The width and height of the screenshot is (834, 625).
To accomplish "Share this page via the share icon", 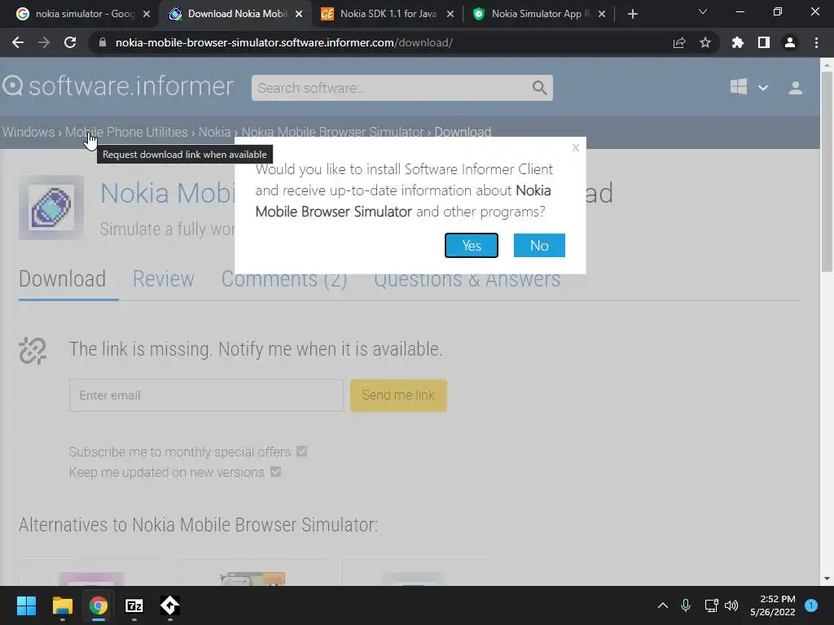I will point(679,42).
